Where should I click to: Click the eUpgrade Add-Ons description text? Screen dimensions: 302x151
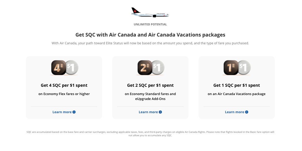point(150,96)
